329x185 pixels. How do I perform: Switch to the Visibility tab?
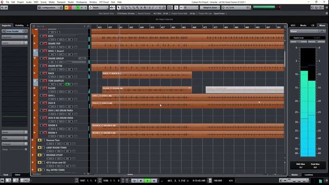coord(20,26)
